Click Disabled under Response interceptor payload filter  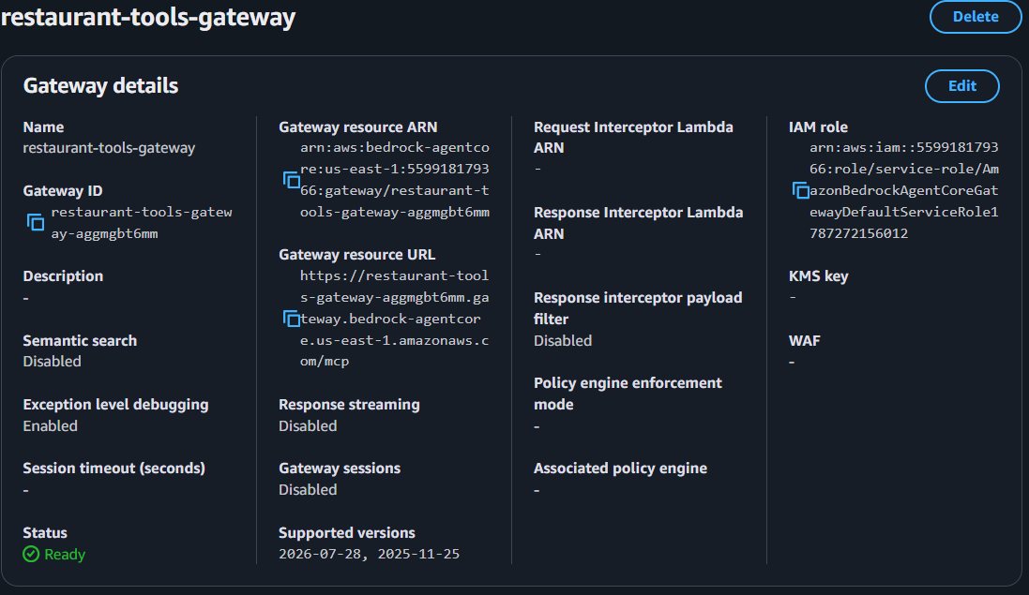[563, 341]
